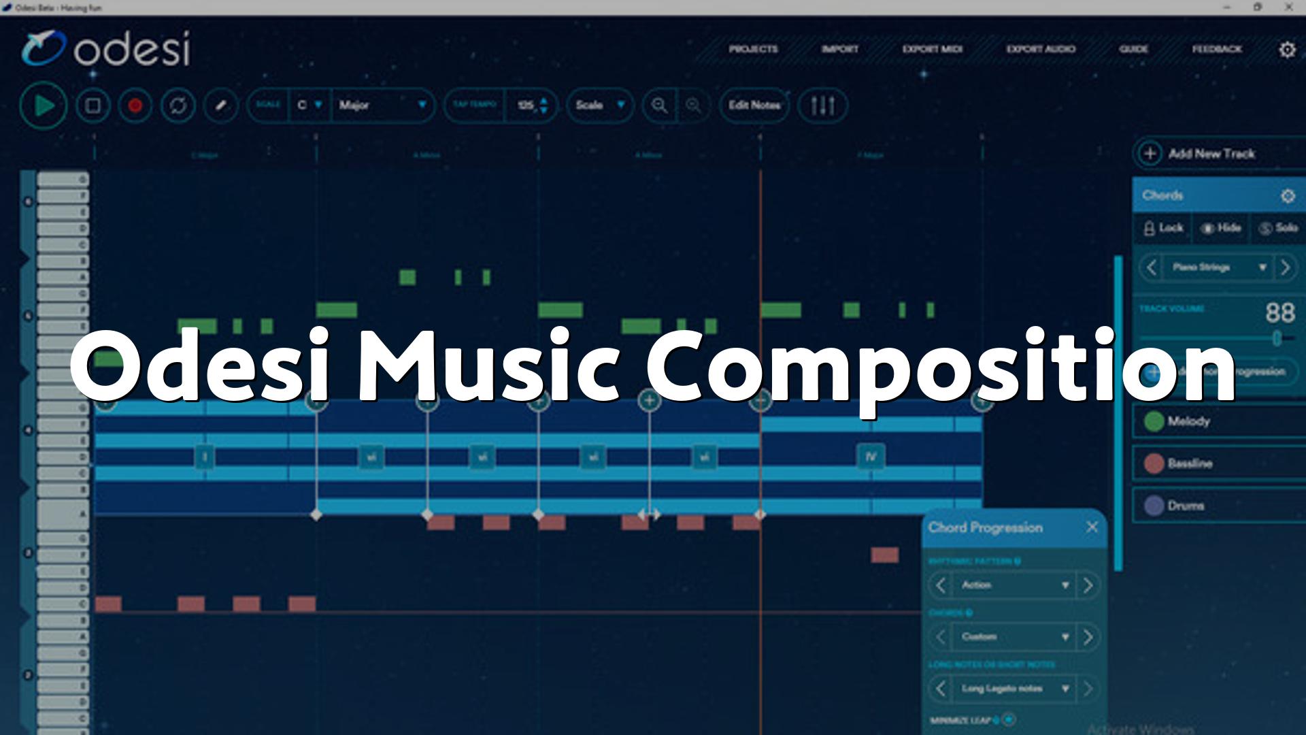The width and height of the screenshot is (1306, 735).
Task: Click the Rhythmic Pattern info icon
Action: (x=1018, y=561)
